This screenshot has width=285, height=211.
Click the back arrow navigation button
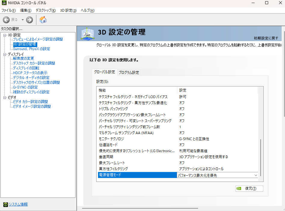6,20
